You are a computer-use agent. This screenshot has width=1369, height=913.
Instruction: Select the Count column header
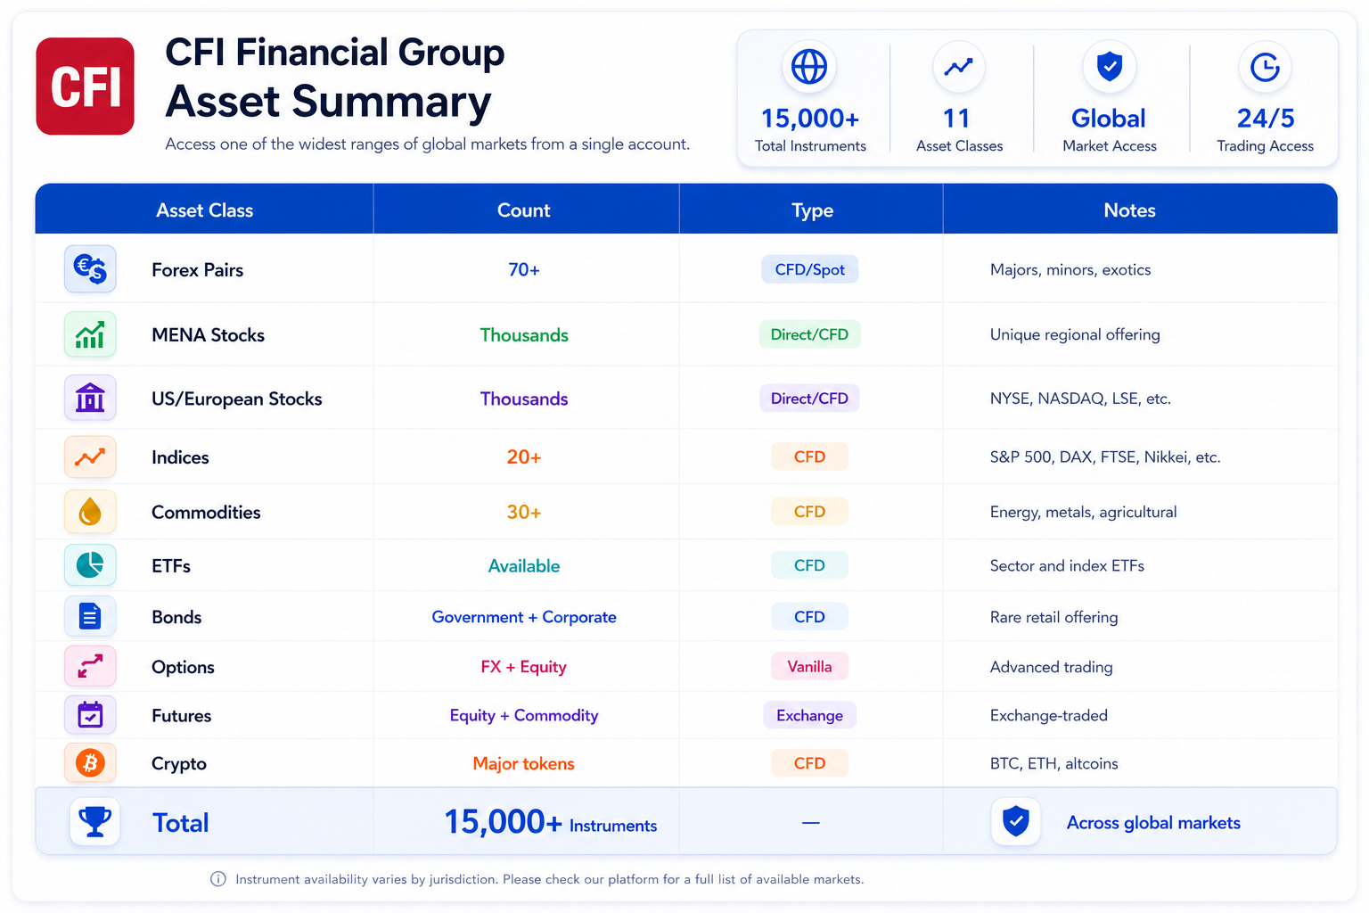pos(526,210)
